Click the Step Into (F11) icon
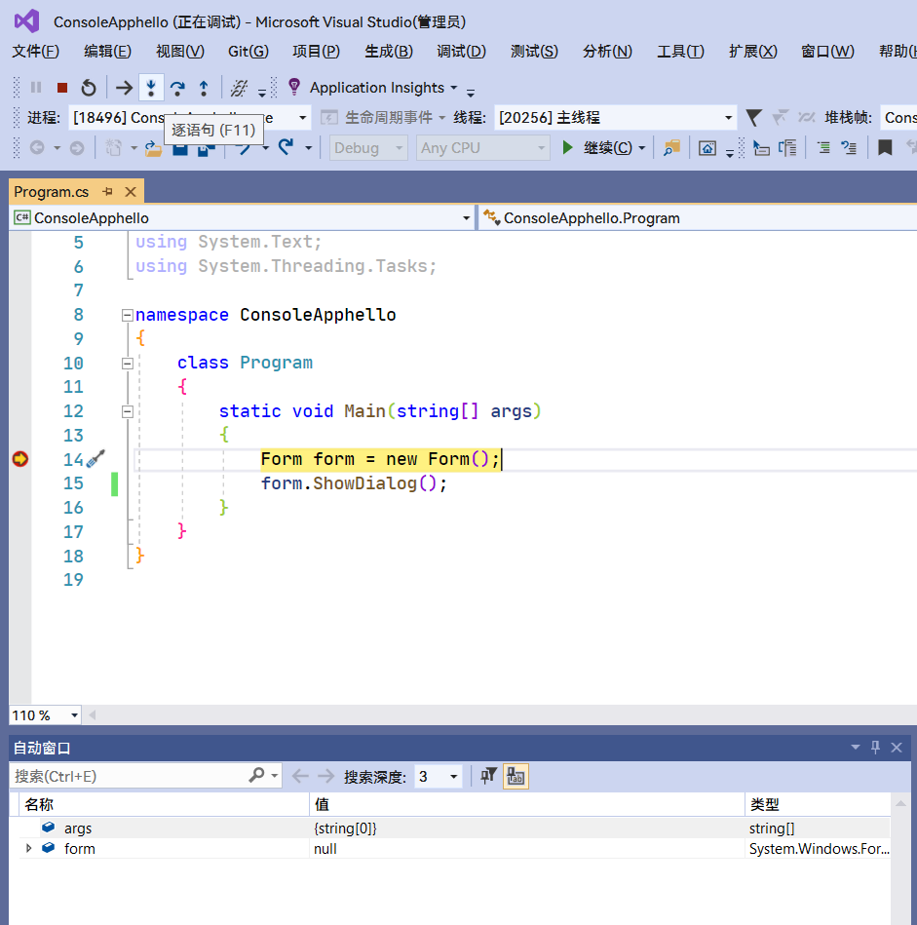917x925 pixels. 151,88
